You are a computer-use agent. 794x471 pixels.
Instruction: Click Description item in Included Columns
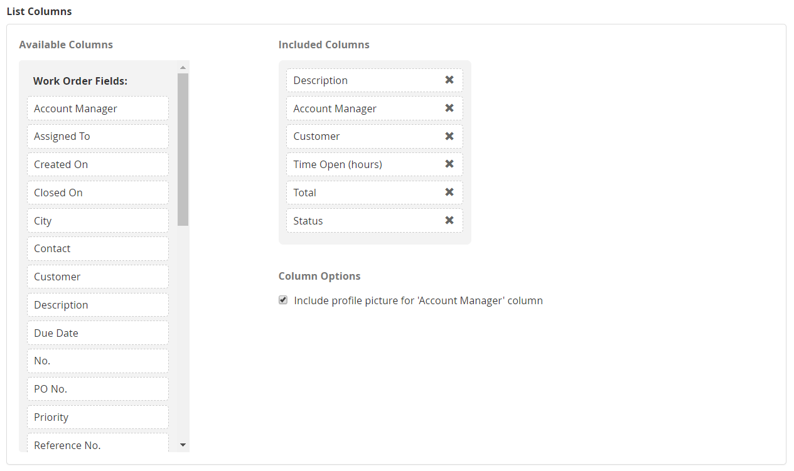pyautogui.click(x=375, y=80)
